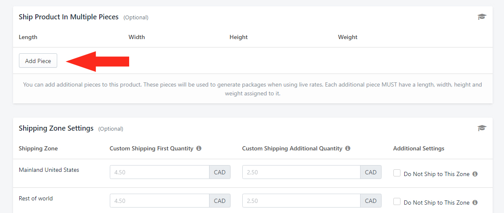Click info icon next to Rest of world Do Not Ship
504x213 pixels.
coord(475,202)
